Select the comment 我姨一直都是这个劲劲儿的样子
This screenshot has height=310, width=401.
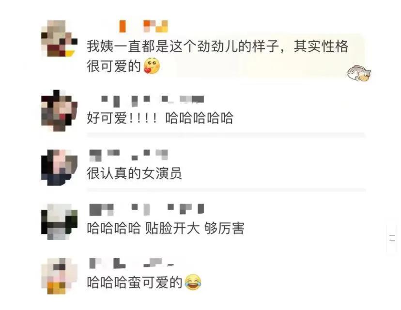click(217, 56)
